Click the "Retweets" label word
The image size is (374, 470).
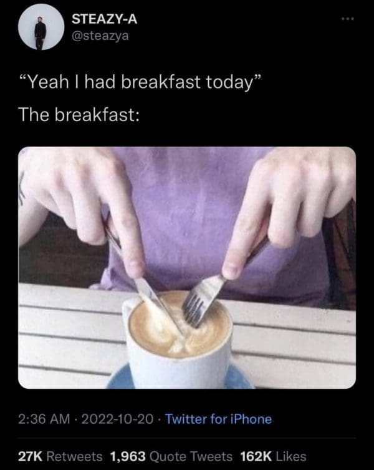coord(75,456)
